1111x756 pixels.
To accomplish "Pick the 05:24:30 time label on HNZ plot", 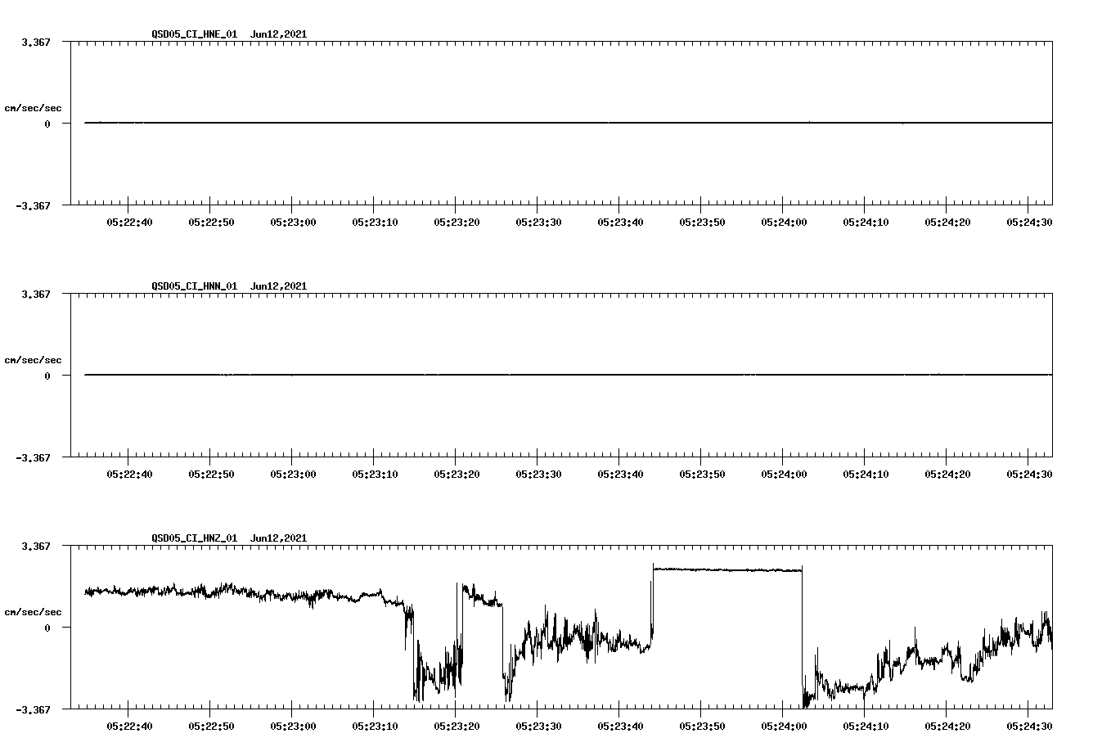I will (x=1029, y=726).
